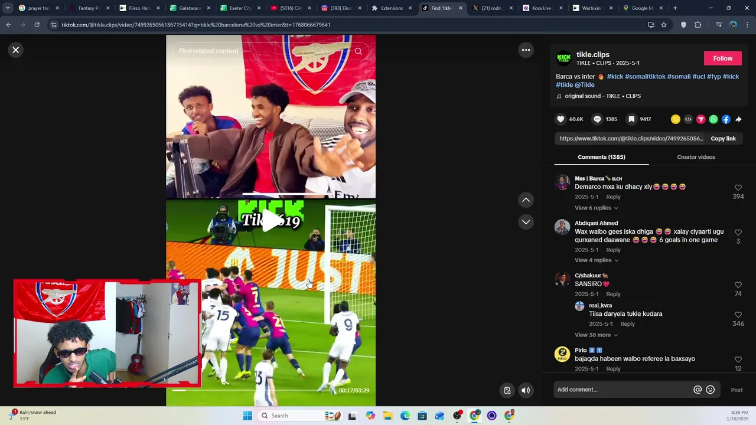Like the video with the heart icon
The height and width of the screenshot is (425, 756).
pyautogui.click(x=561, y=119)
